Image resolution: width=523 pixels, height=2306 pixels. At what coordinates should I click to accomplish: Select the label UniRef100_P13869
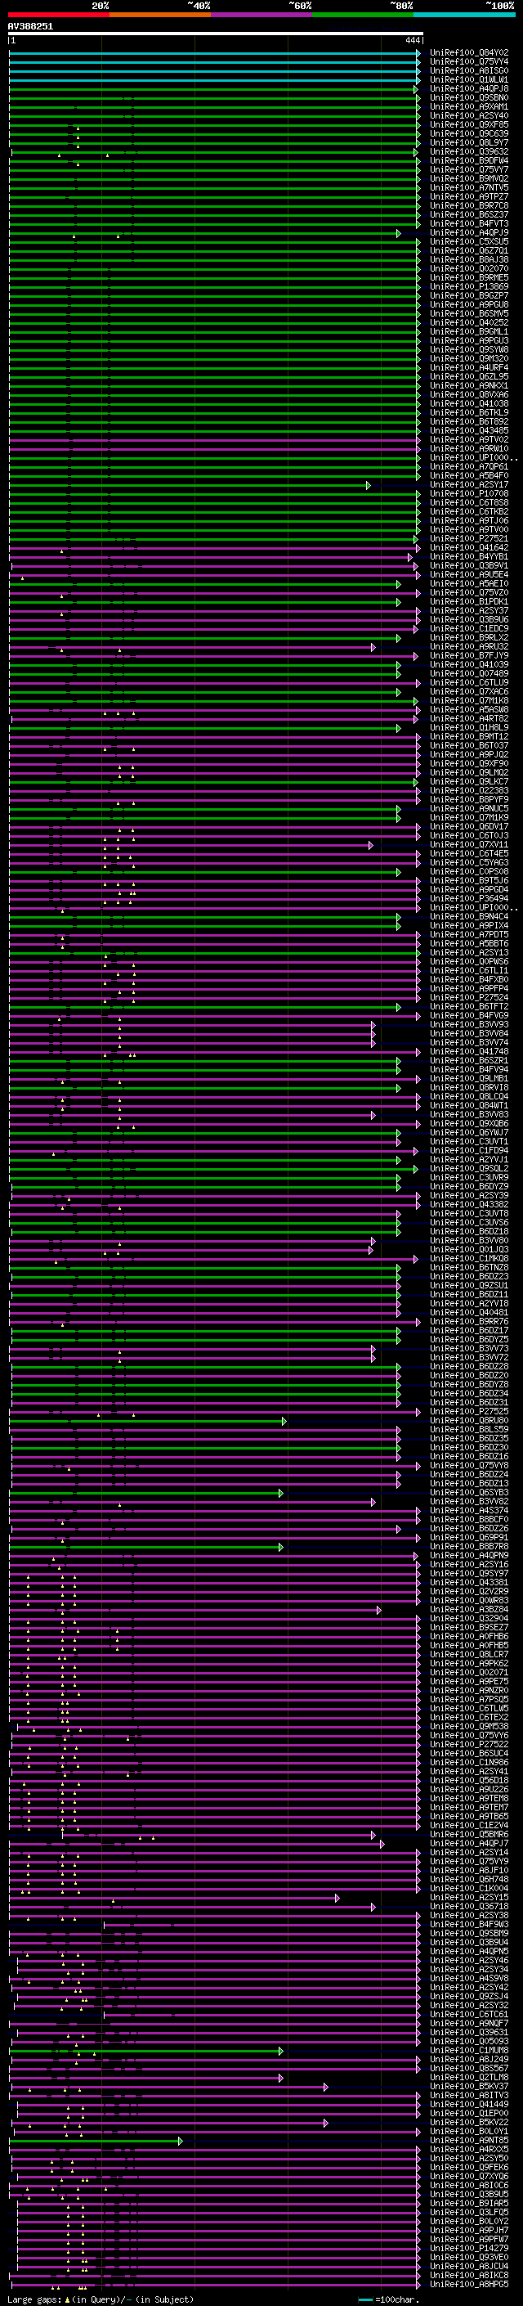click(469, 286)
